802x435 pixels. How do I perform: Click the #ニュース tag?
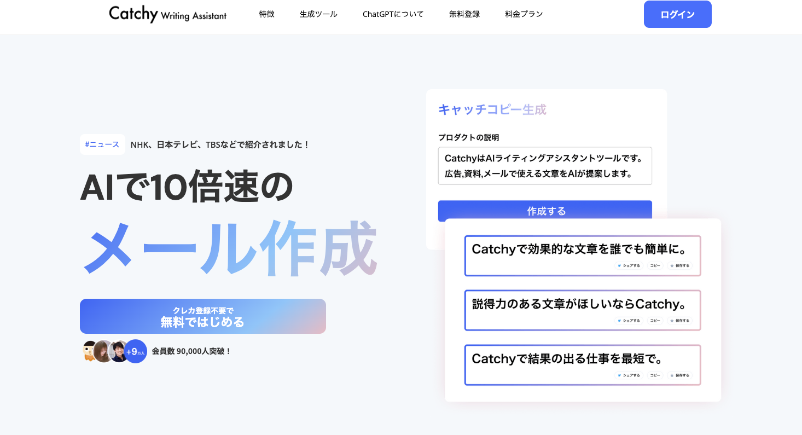click(x=102, y=144)
